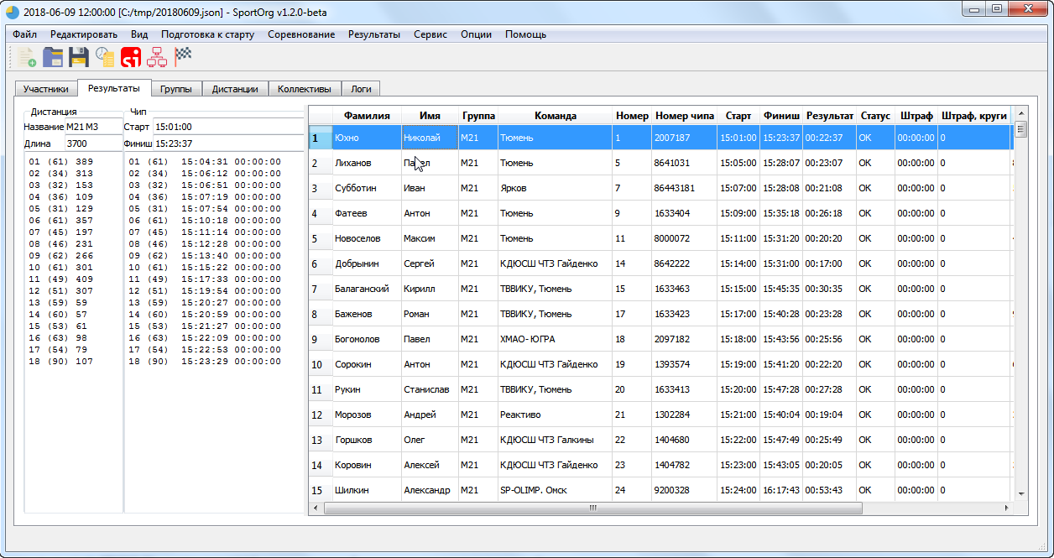Image resolution: width=1054 pixels, height=558 pixels.
Task: Click the Финиш field showing 15:23:37
Action: click(x=228, y=143)
